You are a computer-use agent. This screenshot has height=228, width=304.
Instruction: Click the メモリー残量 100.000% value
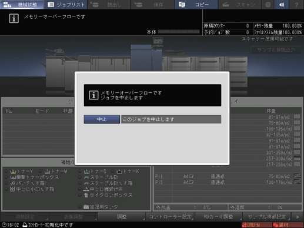click(x=292, y=26)
